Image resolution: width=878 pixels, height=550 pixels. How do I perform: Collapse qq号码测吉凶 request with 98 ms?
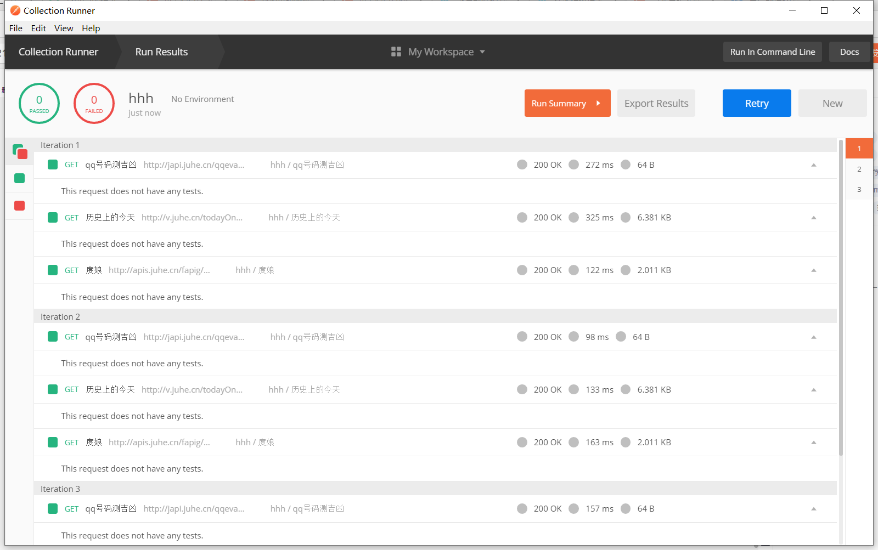point(814,337)
